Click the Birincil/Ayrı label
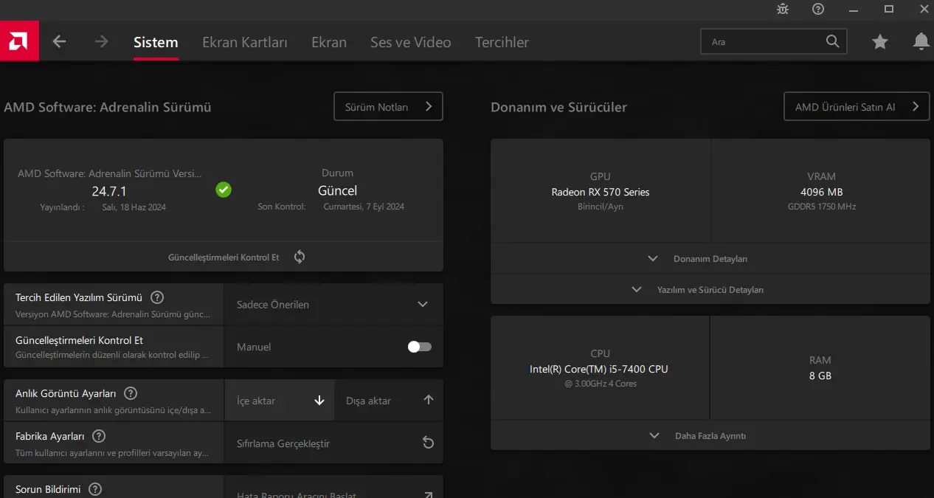 (601, 207)
